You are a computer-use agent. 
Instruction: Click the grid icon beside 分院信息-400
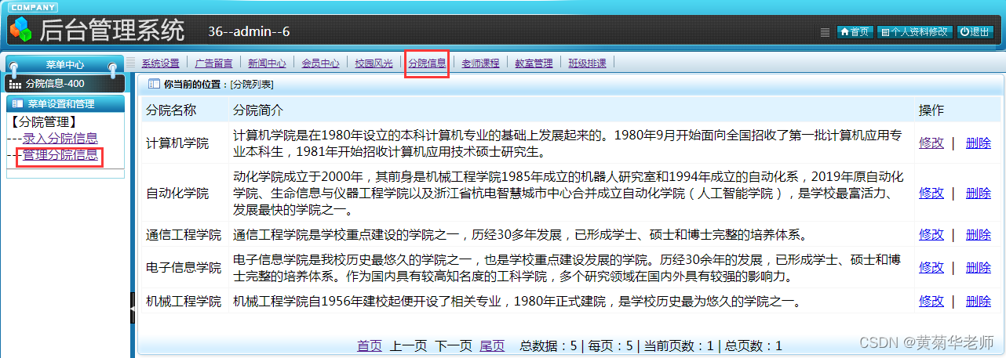coord(16,84)
